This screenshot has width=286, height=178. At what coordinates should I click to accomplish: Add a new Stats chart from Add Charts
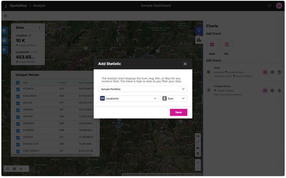pos(212,44)
